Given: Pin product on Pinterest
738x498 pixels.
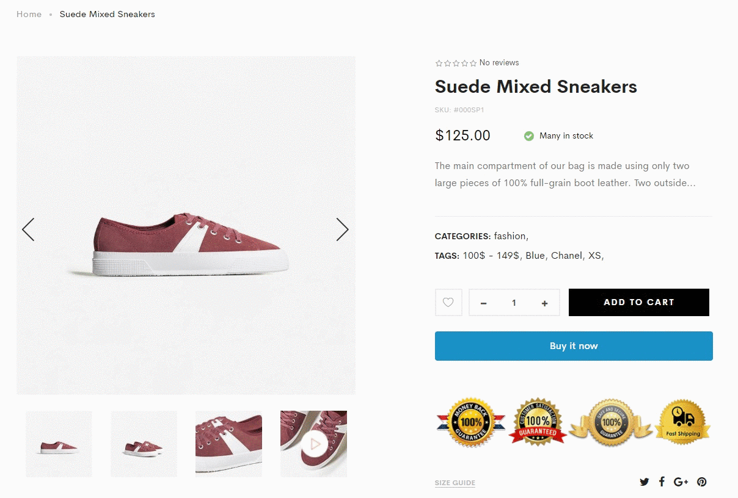Looking at the screenshot, I should pyautogui.click(x=702, y=482).
